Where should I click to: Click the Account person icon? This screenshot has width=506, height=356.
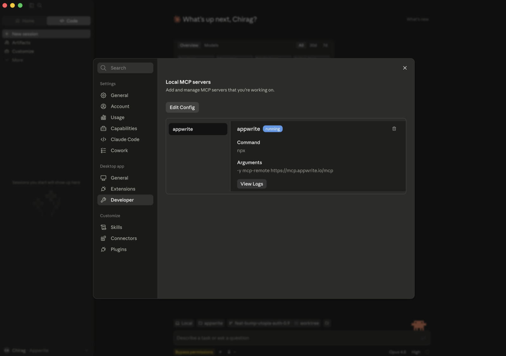(103, 106)
